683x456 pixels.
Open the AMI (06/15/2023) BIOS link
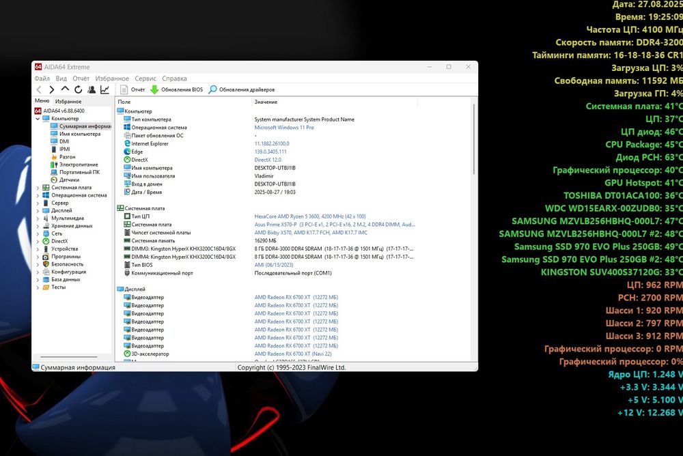pyautogui.click(x=274, y=265)
